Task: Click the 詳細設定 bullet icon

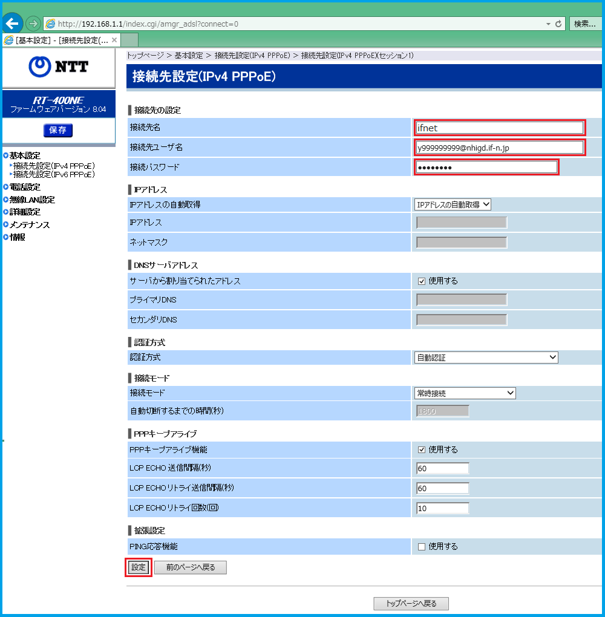Action: (x=5, y=212)
